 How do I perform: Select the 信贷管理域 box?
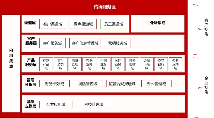[x=75, y=64]
